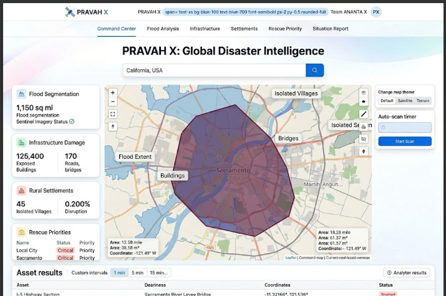
Task: Click the gray polygon shape tool on the map
Action: click(x=364, y=127)
